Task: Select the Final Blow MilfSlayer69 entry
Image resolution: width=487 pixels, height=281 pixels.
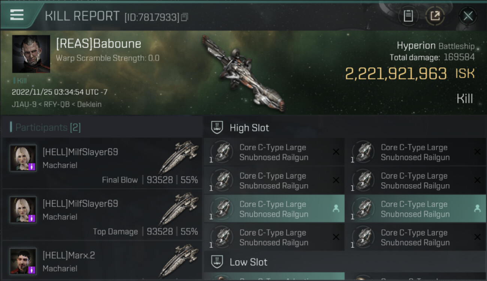Action: coord(102,163)
